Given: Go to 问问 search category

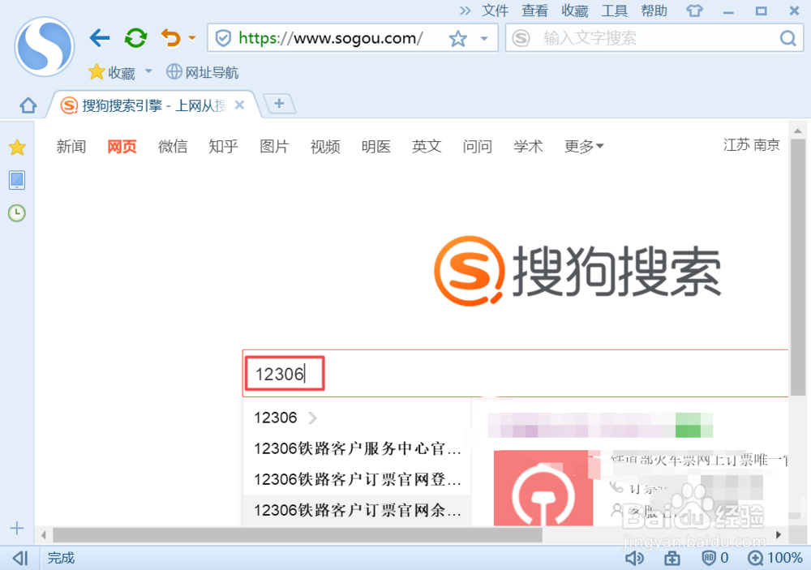Looking at the screenshot, I should pos(478,147).
